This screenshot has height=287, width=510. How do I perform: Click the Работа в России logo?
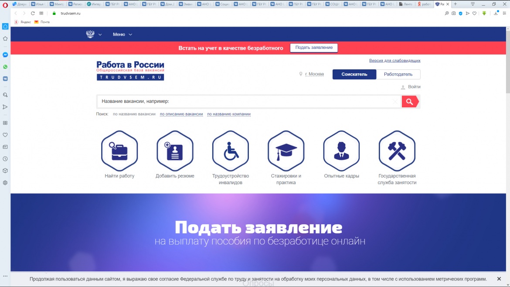130,70
